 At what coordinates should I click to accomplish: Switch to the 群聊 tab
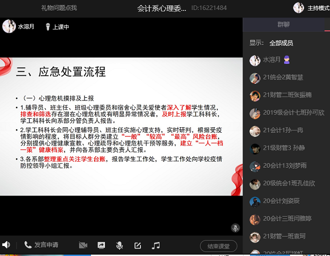[x=283, y=25]
